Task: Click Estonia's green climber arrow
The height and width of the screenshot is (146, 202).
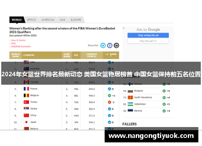Action: (x=164, y=111)
